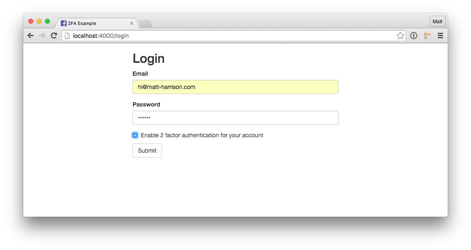Open the Matt profile button

pos(437,21)
